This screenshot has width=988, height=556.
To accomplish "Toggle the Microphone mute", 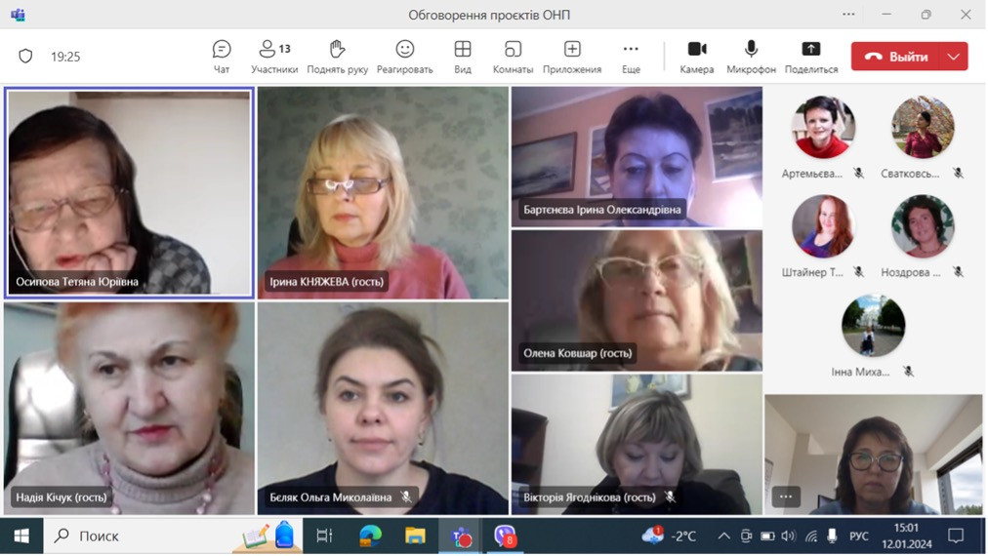I will point(751,57).
